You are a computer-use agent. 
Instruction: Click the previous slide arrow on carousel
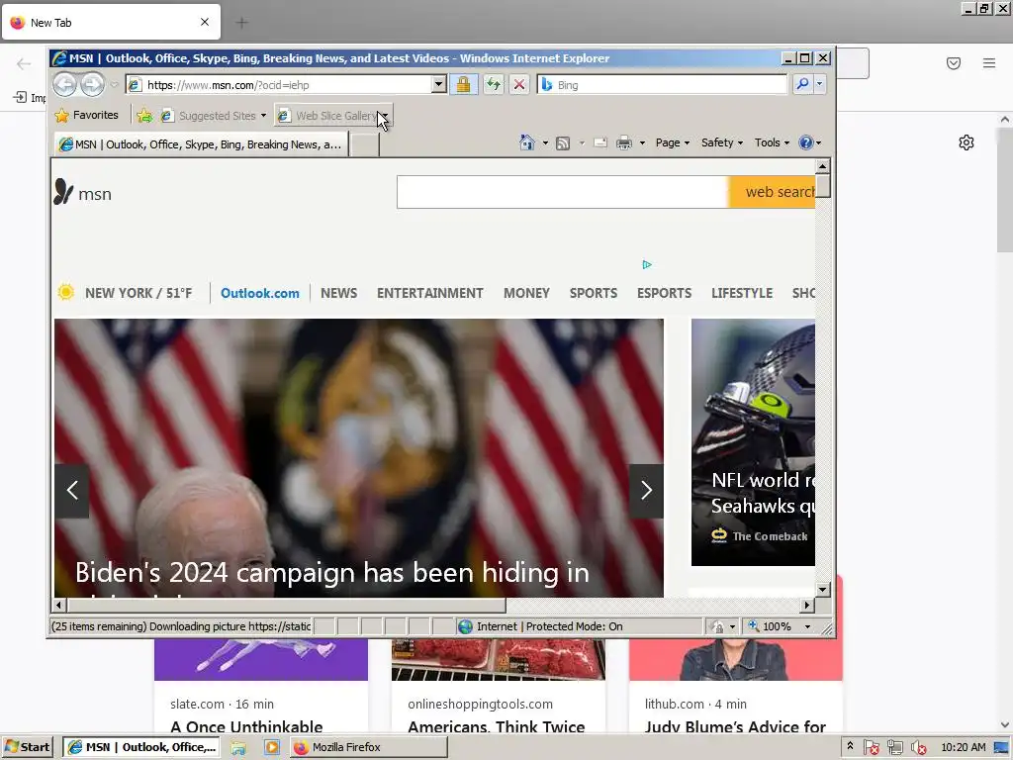[71, 491]
